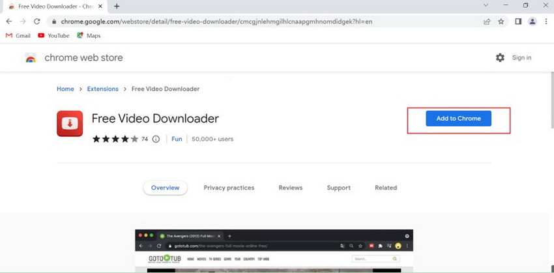The width and height of the screenshot is (554, 273).
Task: Click Sign in link
Action: pyautogui.click(x=521, y=57)
